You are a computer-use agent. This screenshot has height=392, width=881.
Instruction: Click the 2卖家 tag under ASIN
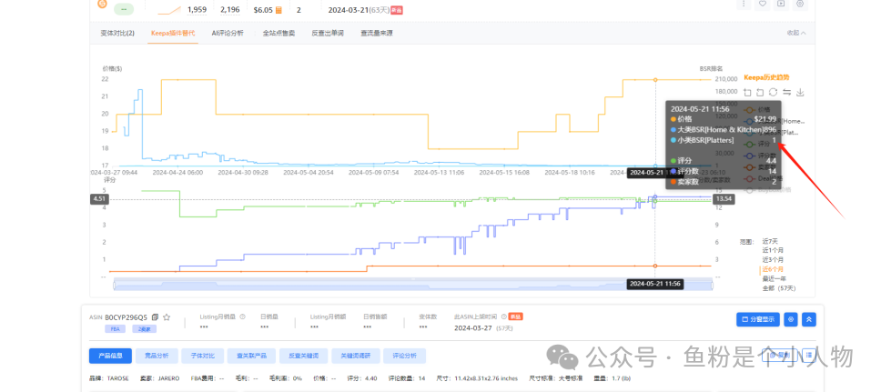click(x=145, y=329)
